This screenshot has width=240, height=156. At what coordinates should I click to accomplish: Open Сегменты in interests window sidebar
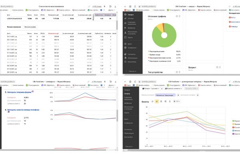tap(128, 129)
